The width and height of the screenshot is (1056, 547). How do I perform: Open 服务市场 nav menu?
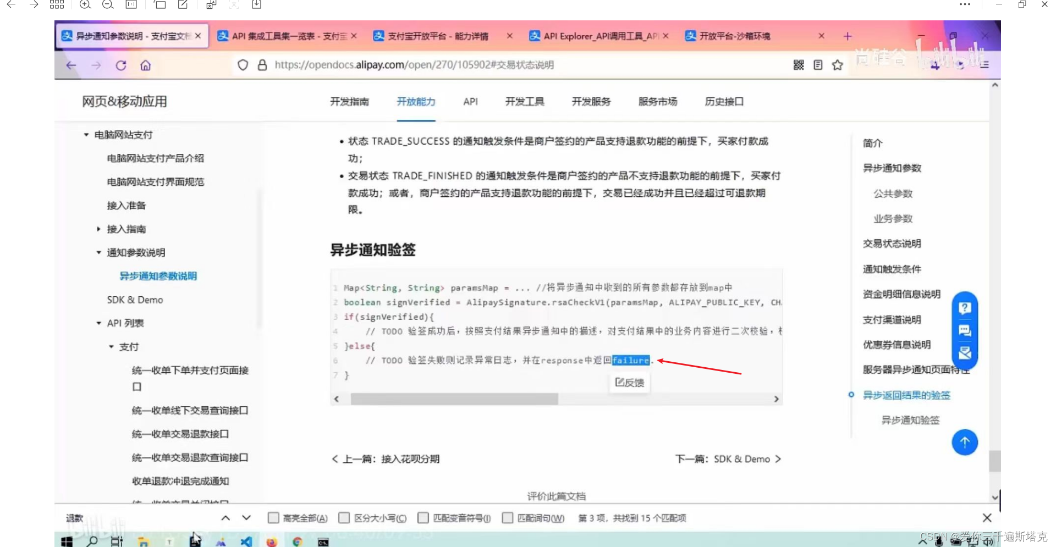pos(658,102)
